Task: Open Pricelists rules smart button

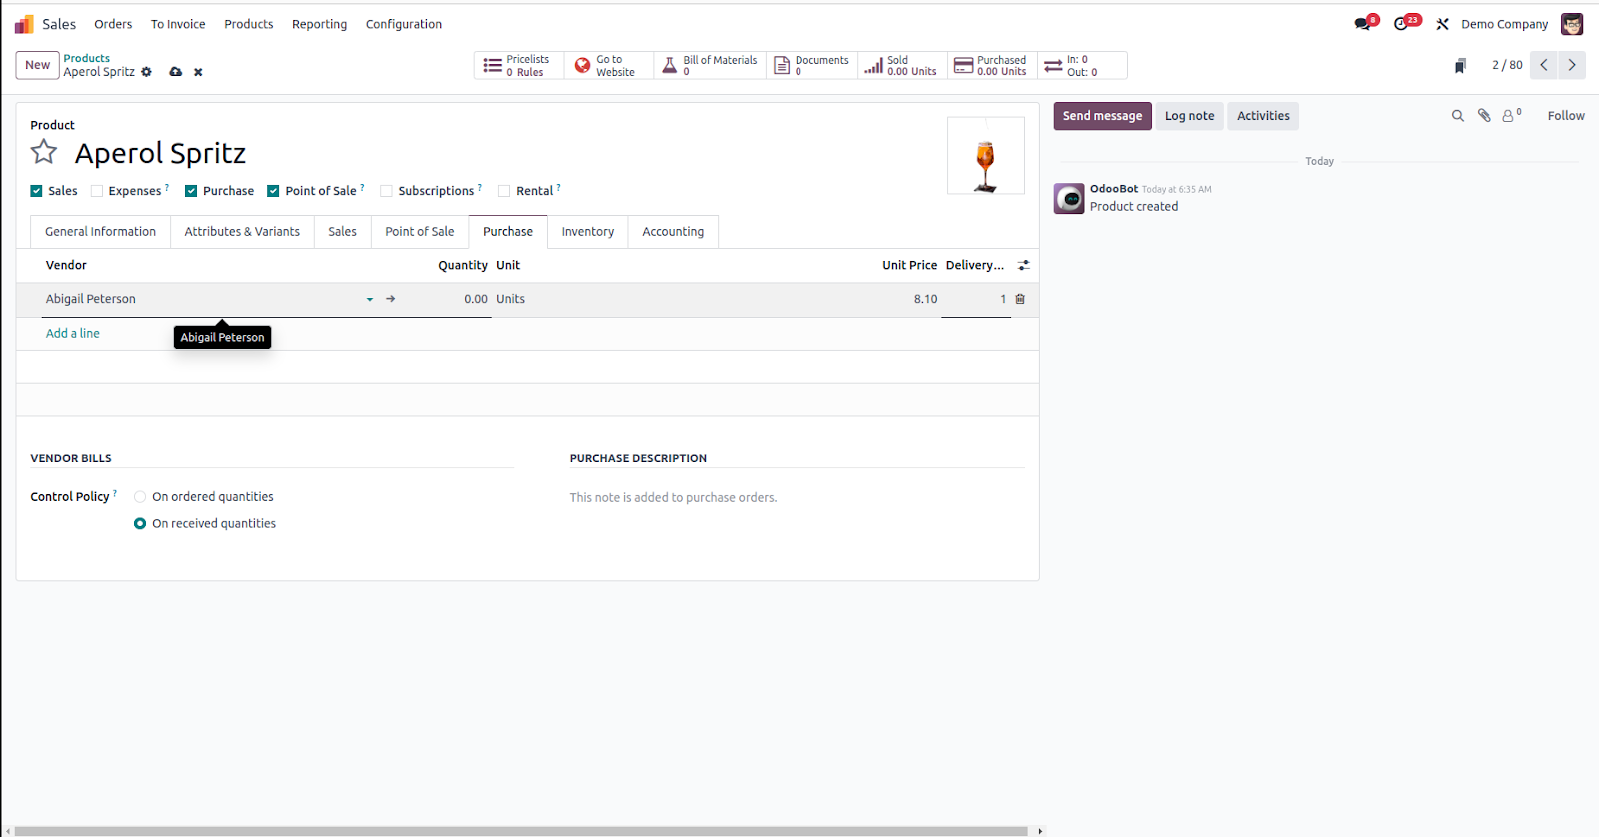Action: click(x=519, y=65)
